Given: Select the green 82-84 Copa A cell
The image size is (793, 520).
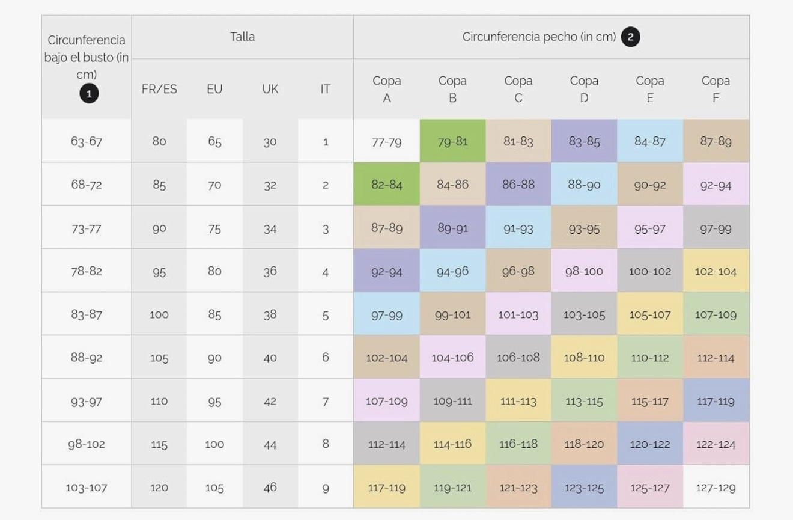Looking at the screenshot, I should coord(386,185).
